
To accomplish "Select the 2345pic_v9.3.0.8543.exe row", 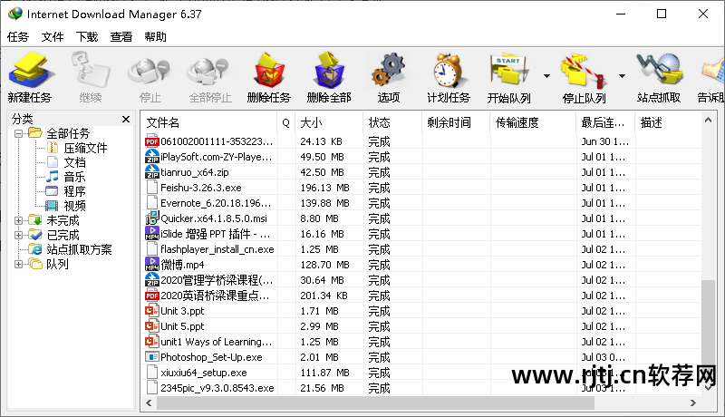I will point(420,388).
